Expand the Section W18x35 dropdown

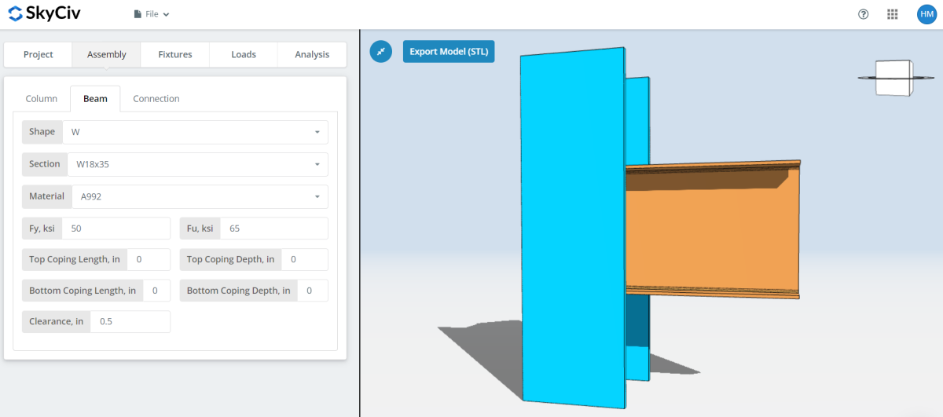click(x=196, y=164)
